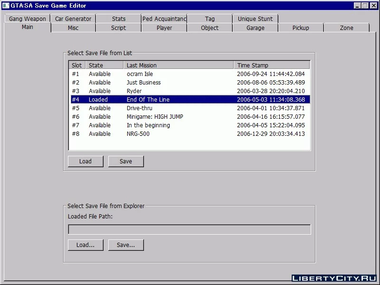Select the 'In the beginning' save row
380x285 pixels.
coord(190,125)
